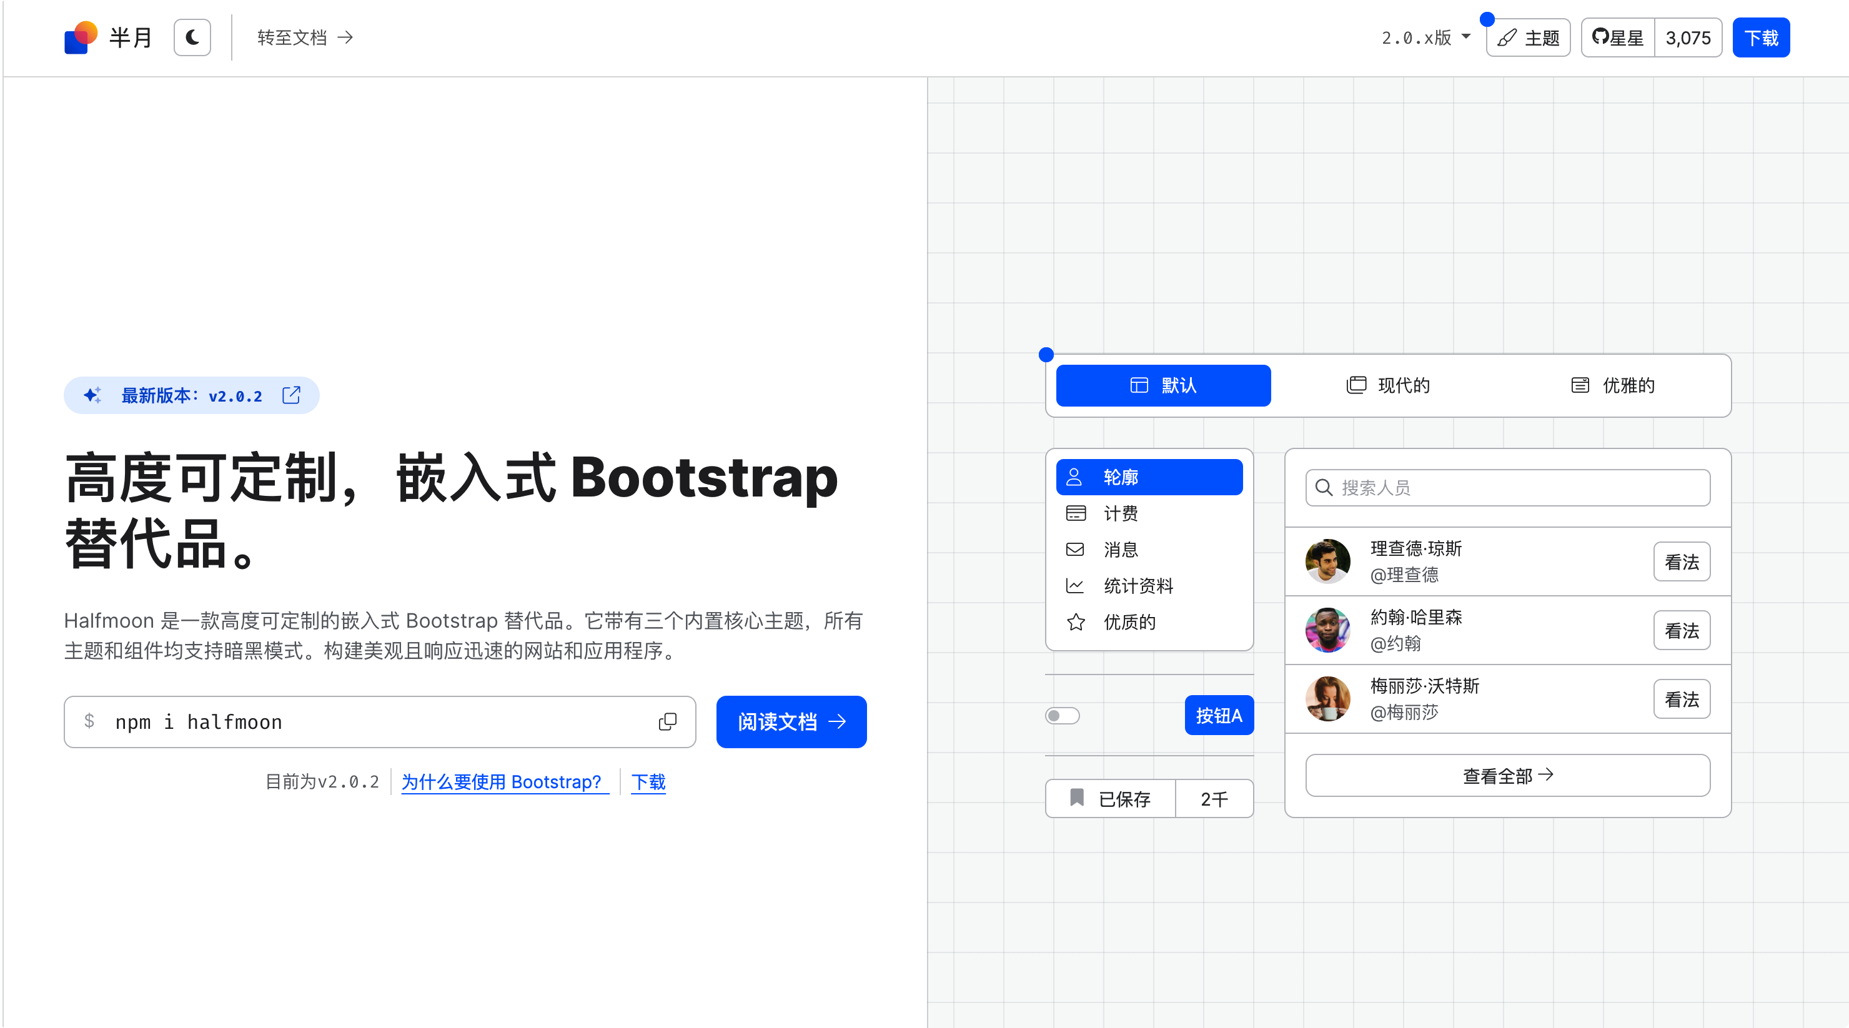Expand 查看全部 people list
The height and width of the screenshot is (1028, 1849).
tap(1507, 775)
